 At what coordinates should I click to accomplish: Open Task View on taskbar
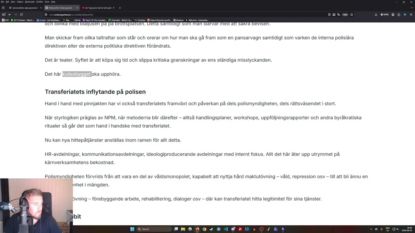tap(176, 229)
